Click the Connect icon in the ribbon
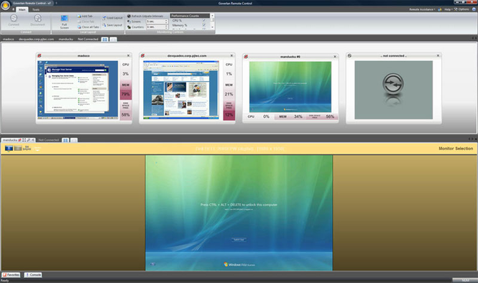Image resolution: width=478 pixels, height=283 pixels. click(14, 18)
